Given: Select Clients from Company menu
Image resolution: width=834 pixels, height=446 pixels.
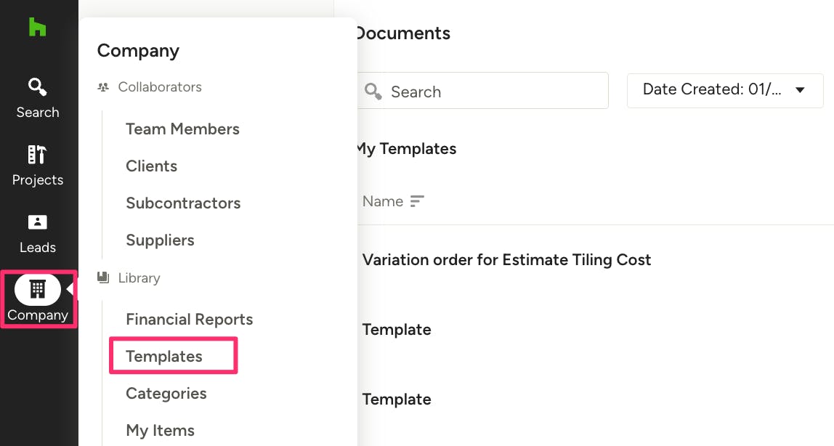Looking at the screenshot, I should pos(151,166).
